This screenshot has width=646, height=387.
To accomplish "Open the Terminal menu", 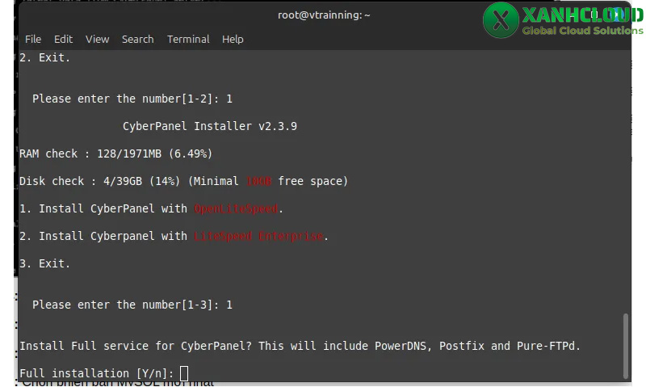I will click(188, 39).
